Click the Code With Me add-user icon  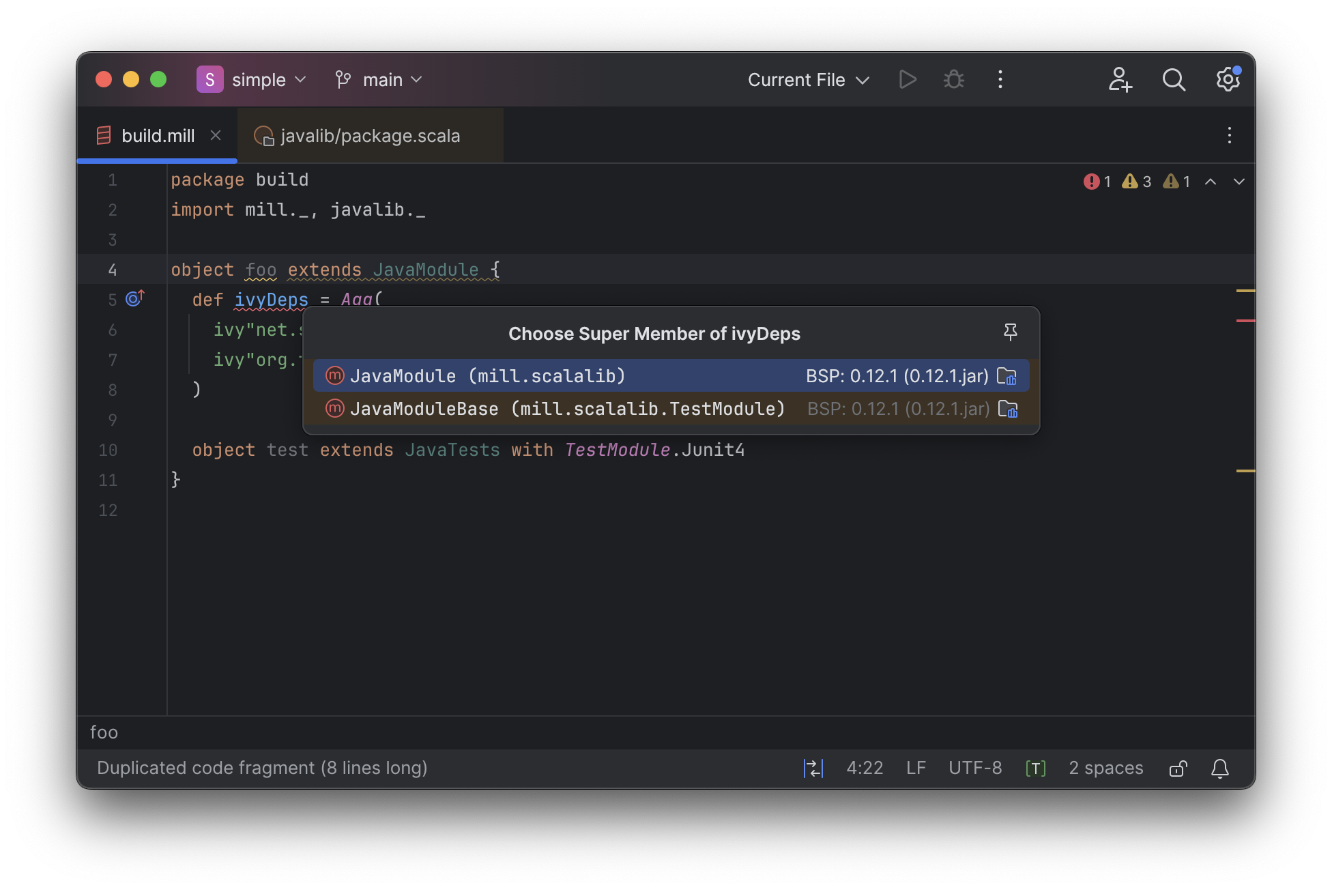coord(1120,80)
